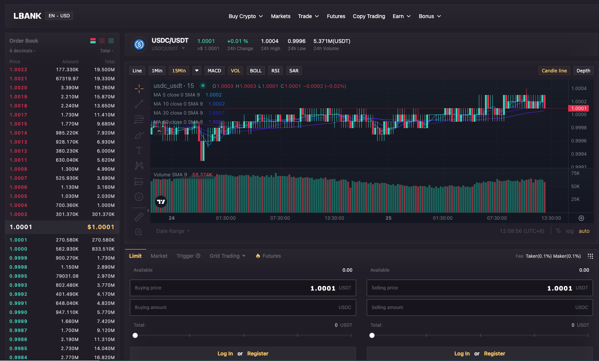This screenshot has height=361, width=599.
Task: Click the USDC coin logo
Action: (139, 44)
